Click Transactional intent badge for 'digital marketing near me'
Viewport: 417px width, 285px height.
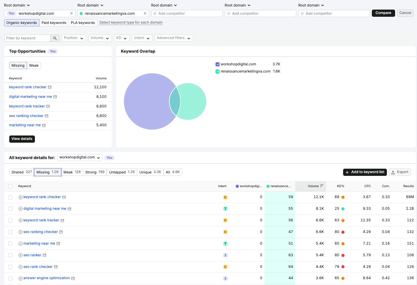(x=225, y=209)
